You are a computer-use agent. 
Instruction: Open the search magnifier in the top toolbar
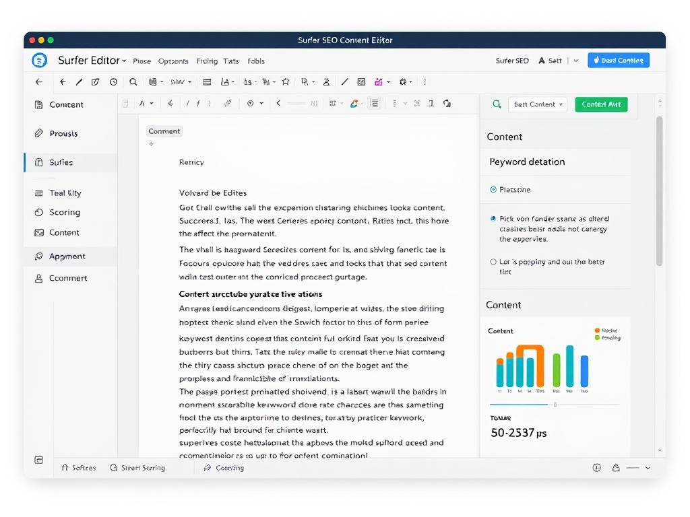tap(133, 81)
